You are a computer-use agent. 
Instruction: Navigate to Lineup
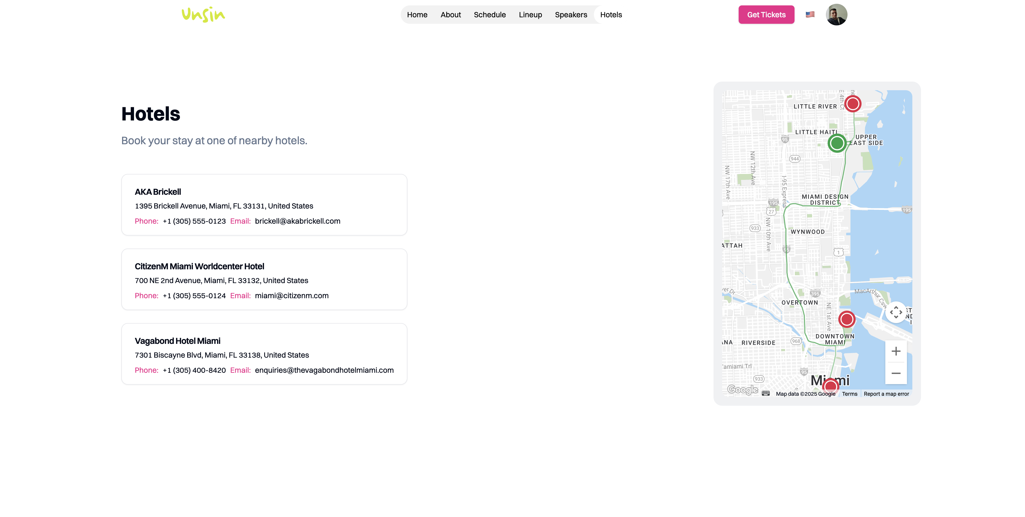(530, 15)
